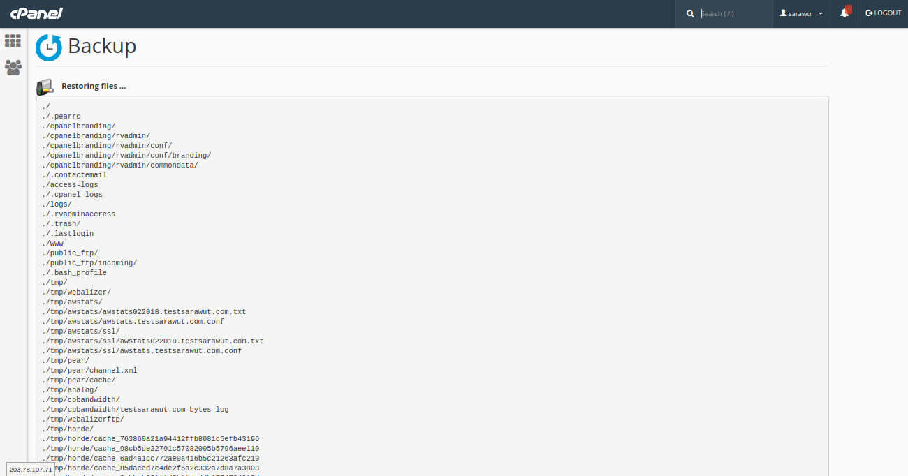Click the ./tmp/pear/channel.xml log entry
The image size is (908, 476).
[x=89, y=371]
